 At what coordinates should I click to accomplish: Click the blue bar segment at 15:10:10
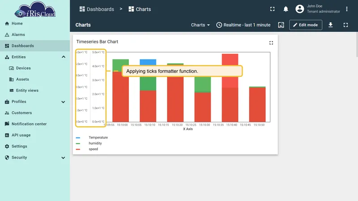coord(148,62)
